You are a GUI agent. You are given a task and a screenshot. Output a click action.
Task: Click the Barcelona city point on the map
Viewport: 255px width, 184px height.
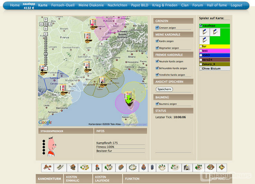click(62, 110)
